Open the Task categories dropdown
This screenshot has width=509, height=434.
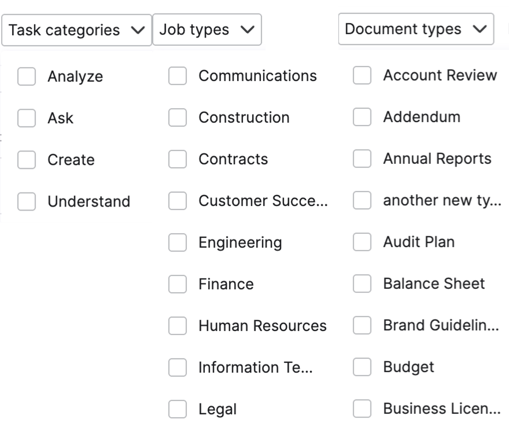(76, 30)
